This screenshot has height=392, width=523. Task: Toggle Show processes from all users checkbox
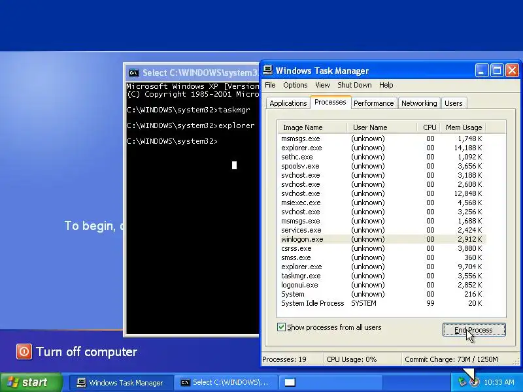pos(281,327)
